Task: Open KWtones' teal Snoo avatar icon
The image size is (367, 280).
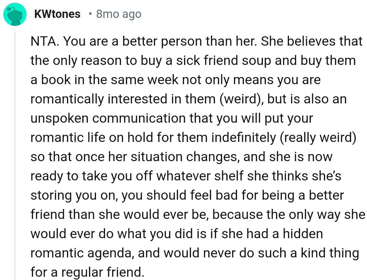Action: (x=15, y=14)
